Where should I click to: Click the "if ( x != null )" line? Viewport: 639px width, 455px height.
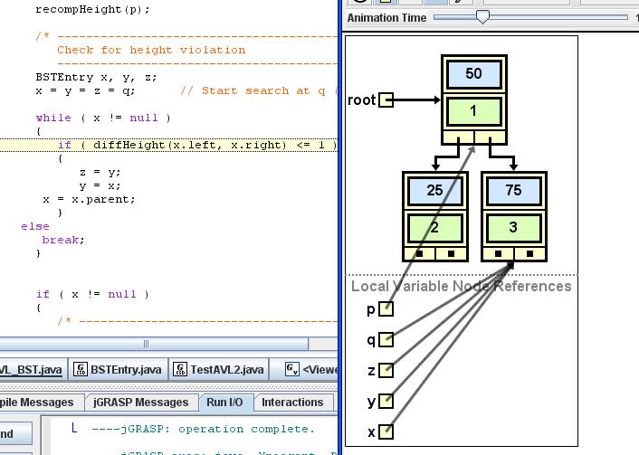92,294
